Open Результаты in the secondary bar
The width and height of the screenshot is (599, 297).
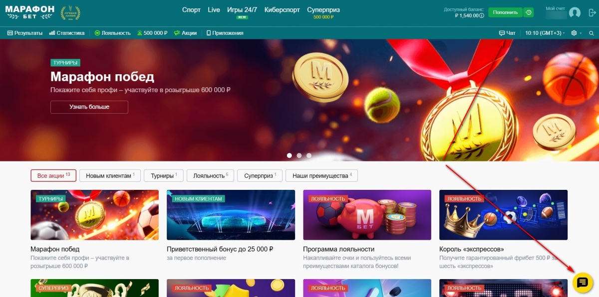coord(25,33)
